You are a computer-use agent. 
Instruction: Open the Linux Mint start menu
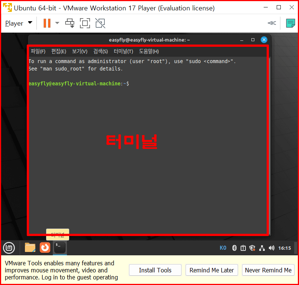tap(9, 248)
